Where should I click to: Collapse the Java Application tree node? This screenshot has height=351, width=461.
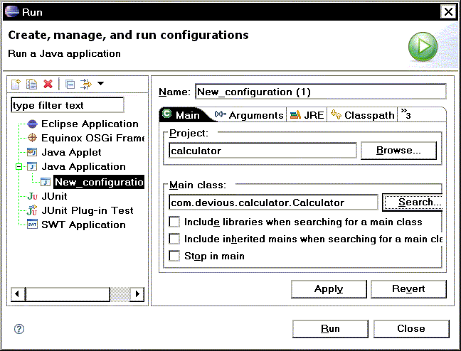(x=18, y=167)
